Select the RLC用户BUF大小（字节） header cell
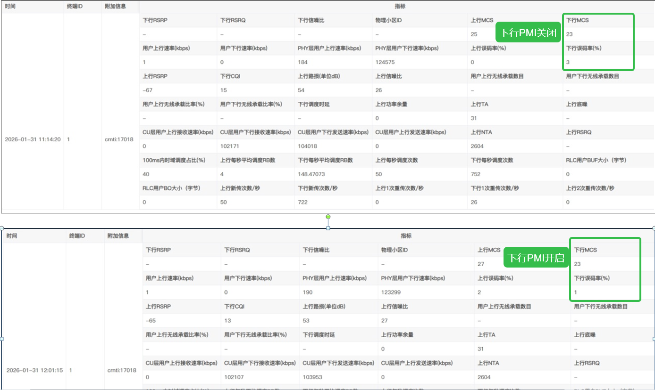Screen dimensions: 655x390 coord(596,160)
